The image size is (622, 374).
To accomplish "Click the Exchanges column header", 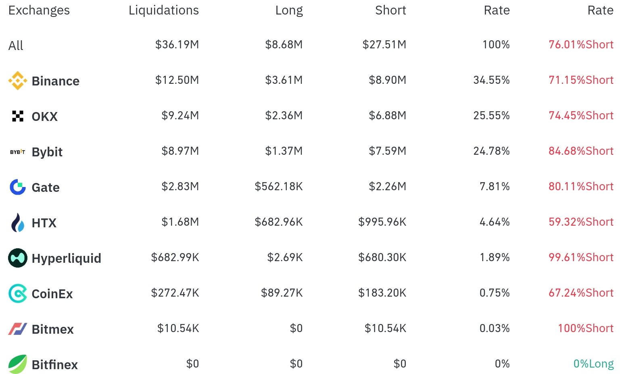I will (x=39, y=10).
